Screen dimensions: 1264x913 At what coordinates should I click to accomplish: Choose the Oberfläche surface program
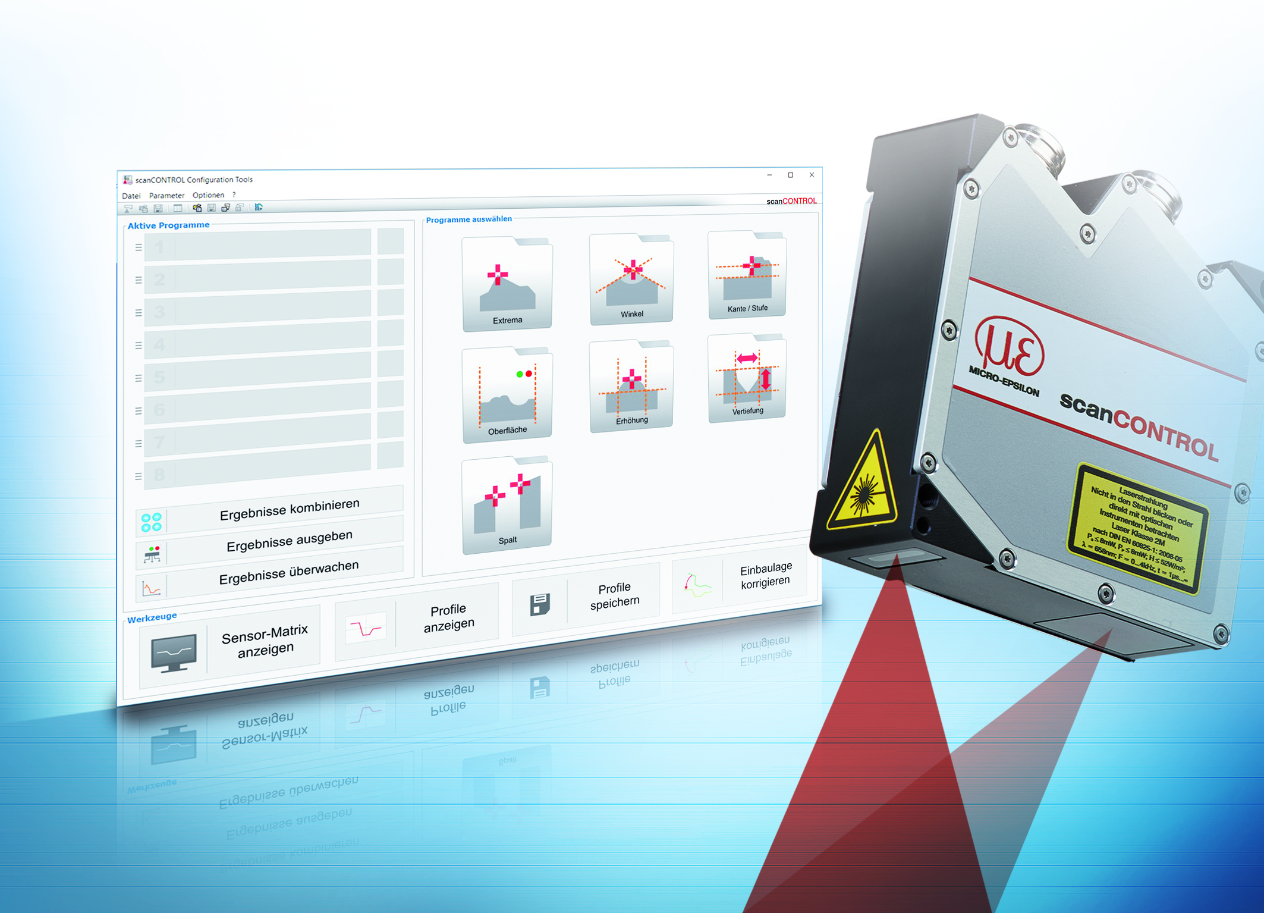(508, 396)
